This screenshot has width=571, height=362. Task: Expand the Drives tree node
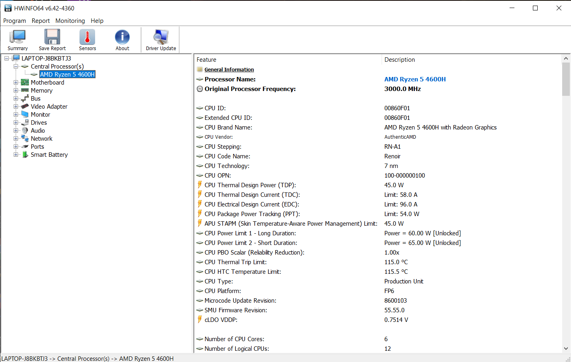click(16, 122)
